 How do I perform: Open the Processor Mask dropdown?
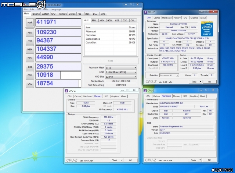pyautogui.click(x=121, y=68)
